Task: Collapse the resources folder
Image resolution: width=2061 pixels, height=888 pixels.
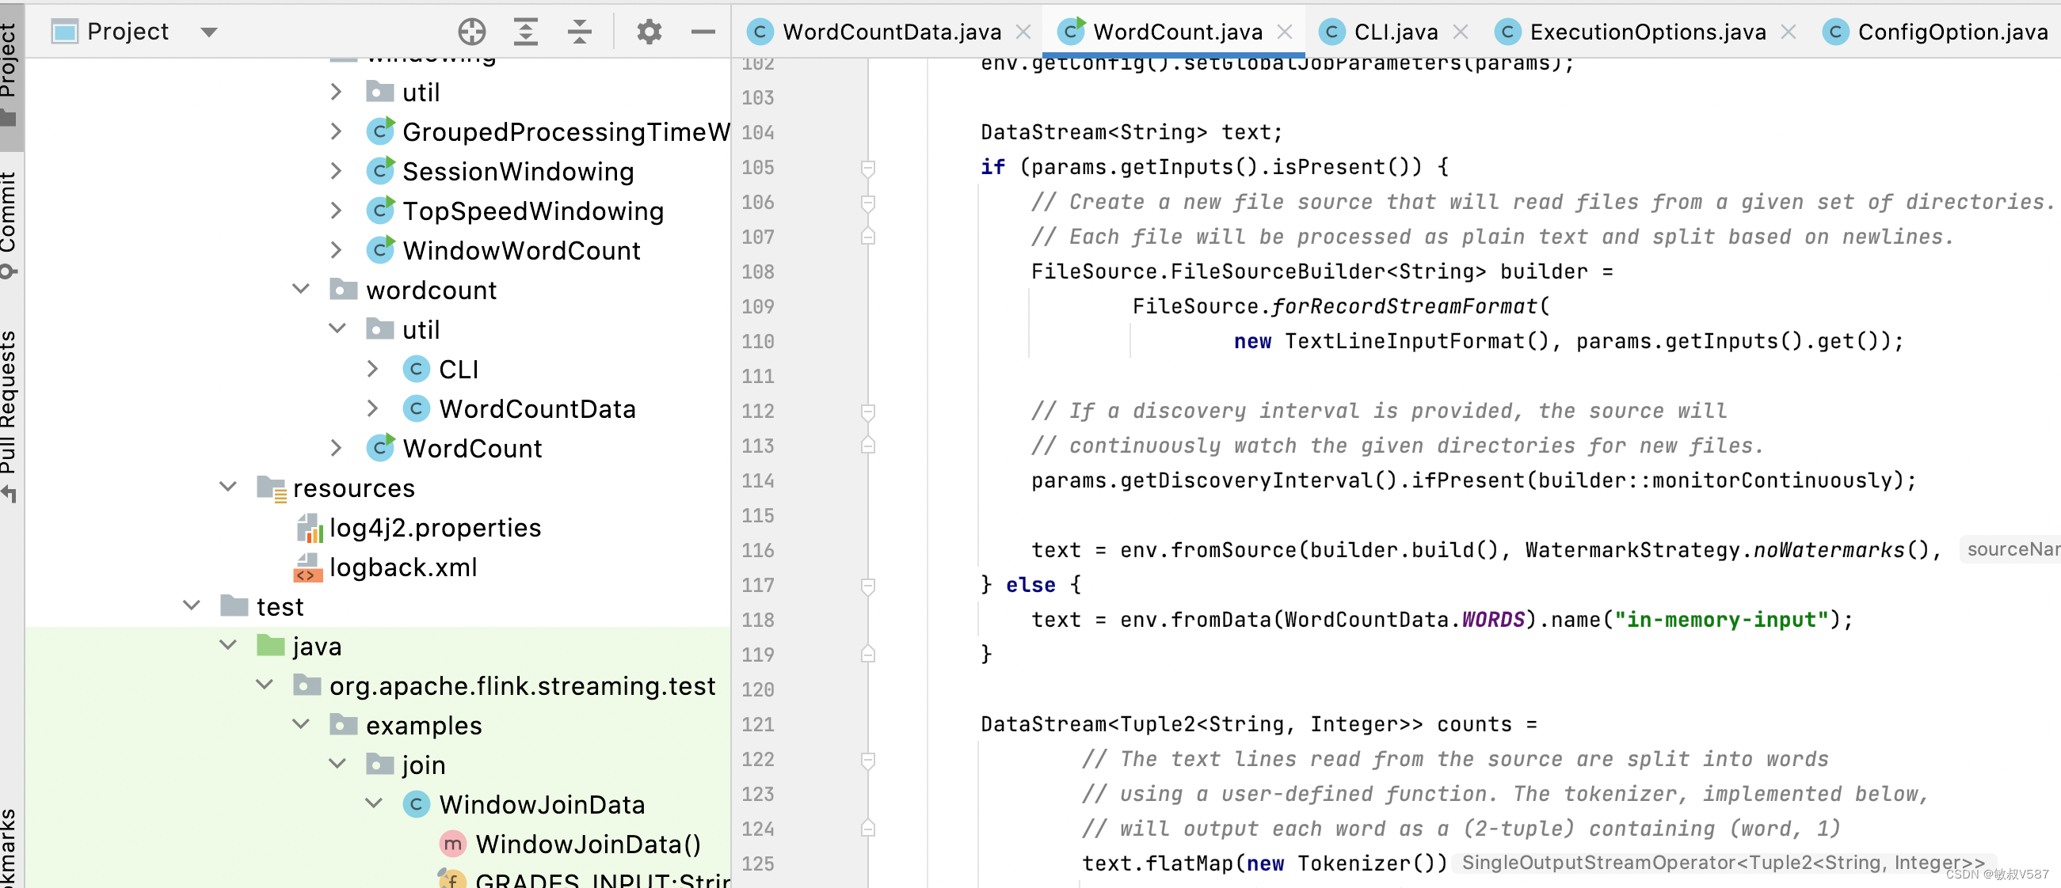Action: [228, 488]
